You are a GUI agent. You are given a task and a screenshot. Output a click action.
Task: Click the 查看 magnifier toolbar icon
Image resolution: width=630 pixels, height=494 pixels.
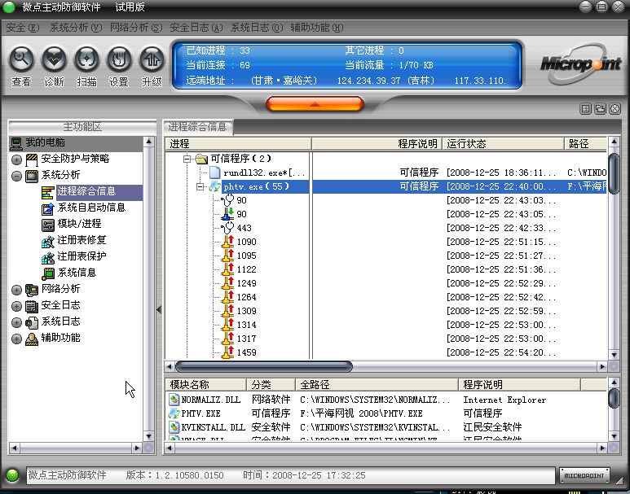(x=21, y=59)
